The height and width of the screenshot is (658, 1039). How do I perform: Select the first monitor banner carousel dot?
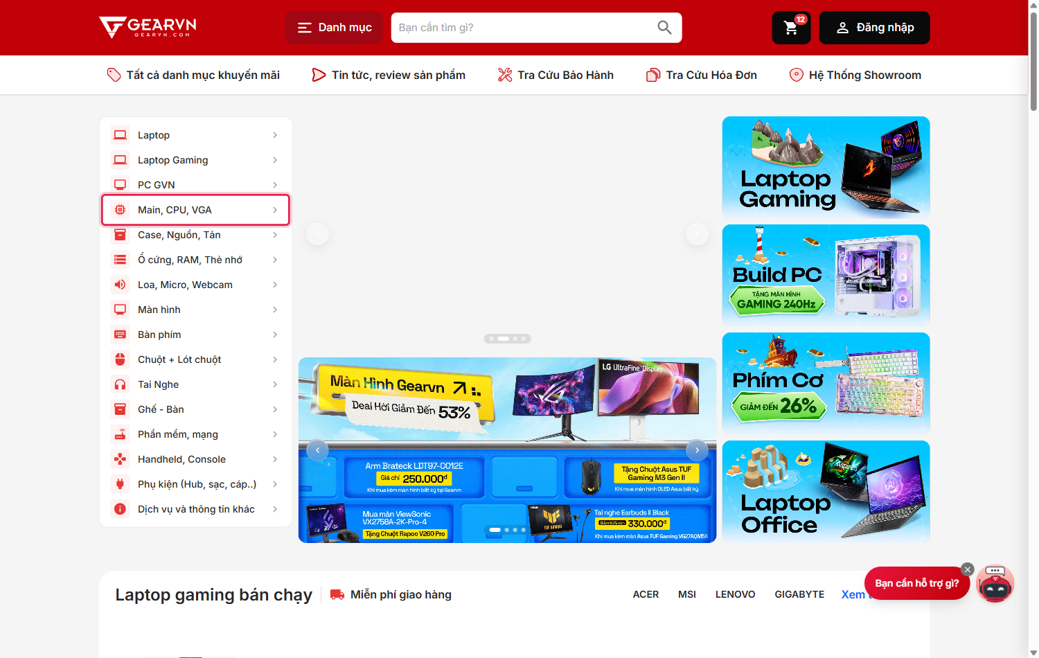coord(495,530)
